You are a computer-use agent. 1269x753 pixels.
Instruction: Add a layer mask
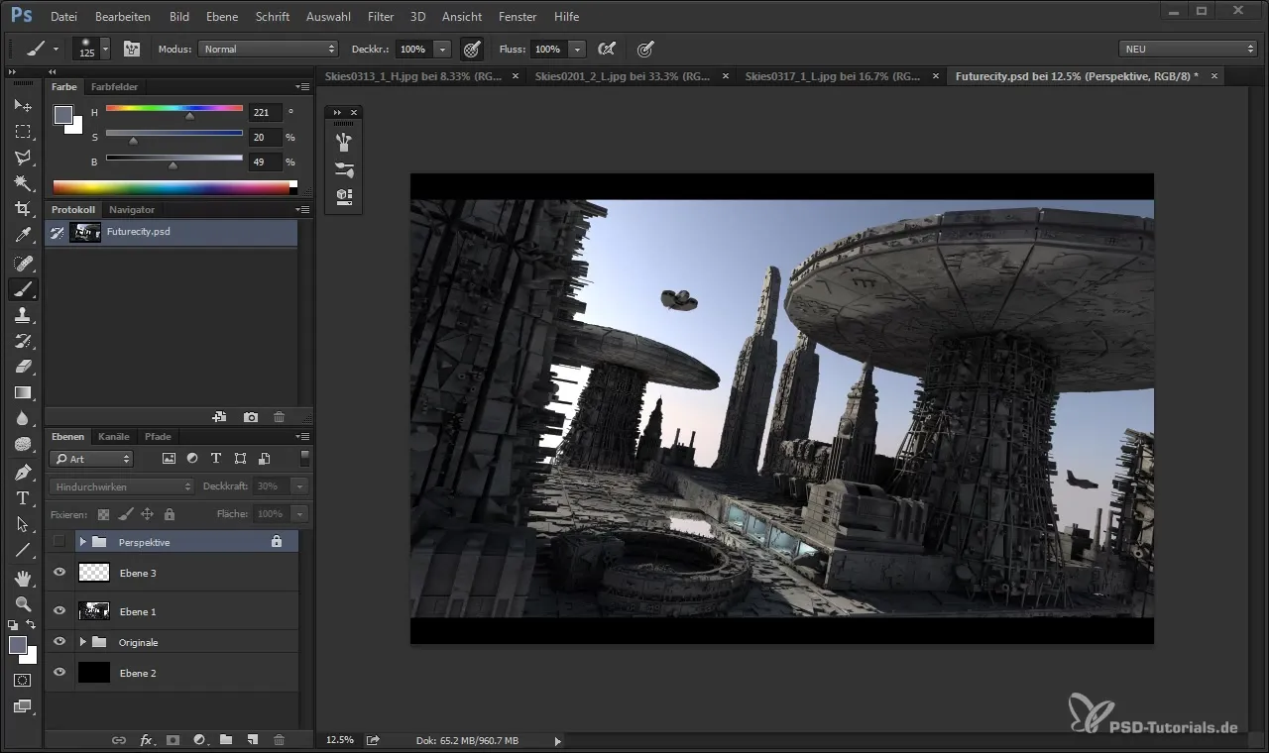[173, 740]
